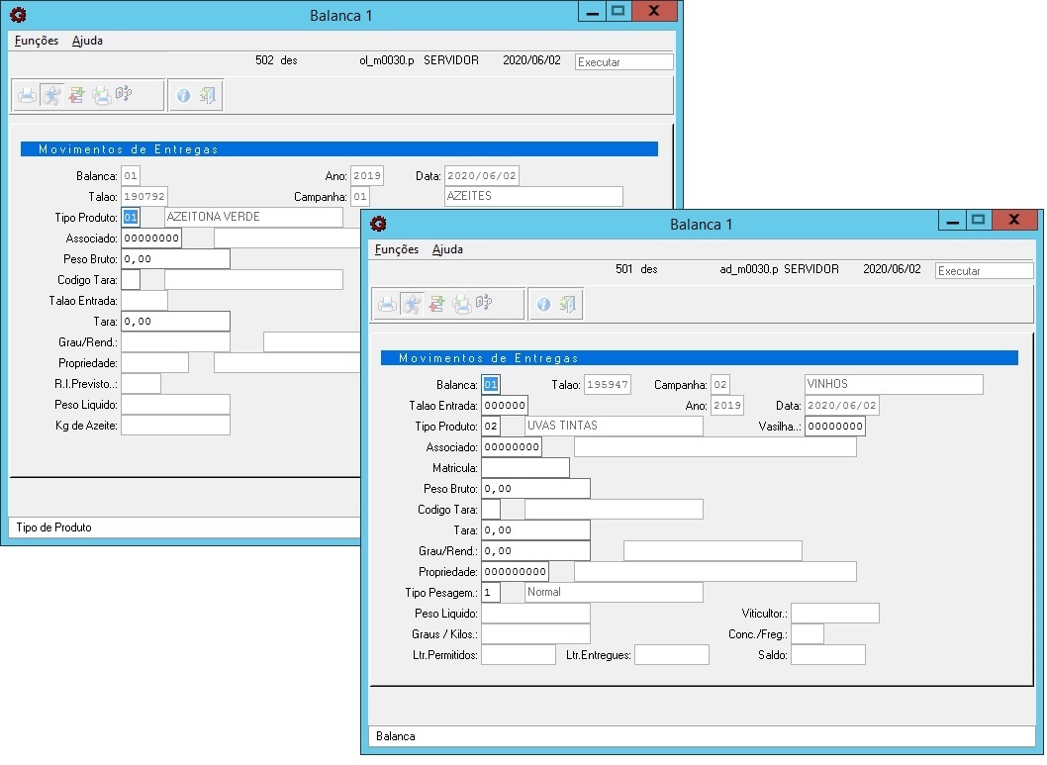This screenshot has width=1047, height=765.
Task: Click the AZEITES campaign description field
Action: [x=533, y=196]
